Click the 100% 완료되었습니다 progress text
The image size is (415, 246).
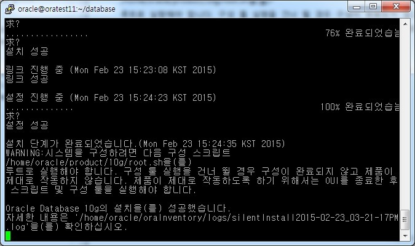click(360, 107)
